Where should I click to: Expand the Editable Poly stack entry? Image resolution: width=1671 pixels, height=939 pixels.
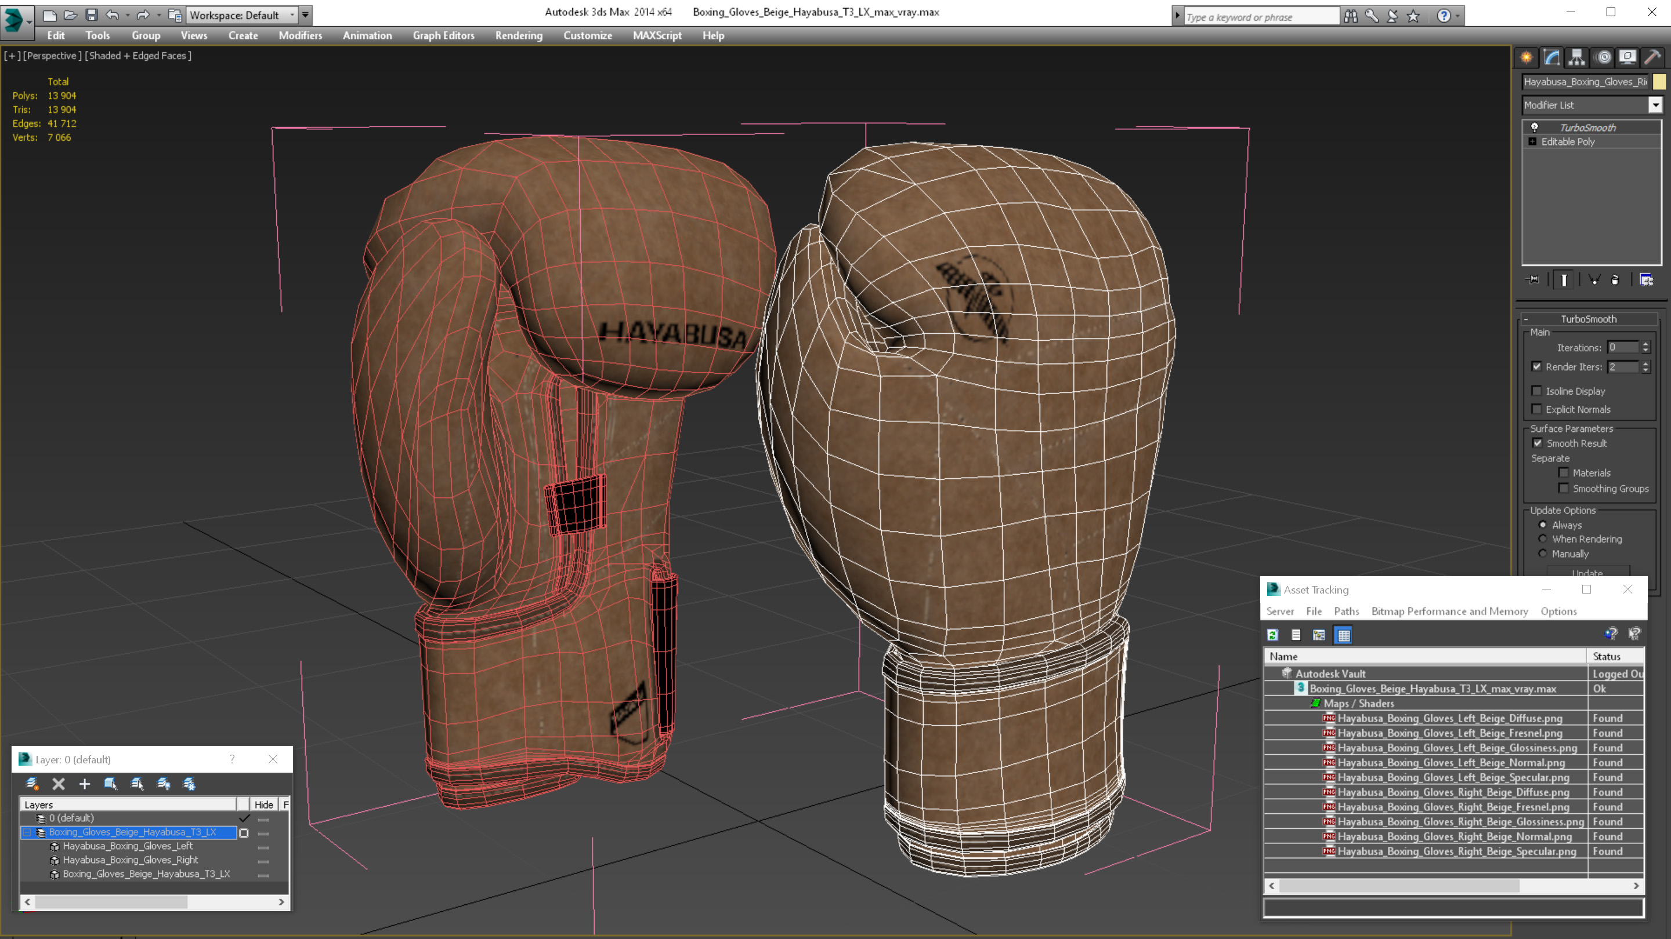(x=1533, y=141)
